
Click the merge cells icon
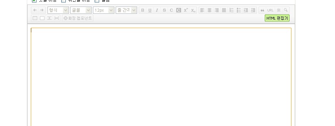click(49, 18)
